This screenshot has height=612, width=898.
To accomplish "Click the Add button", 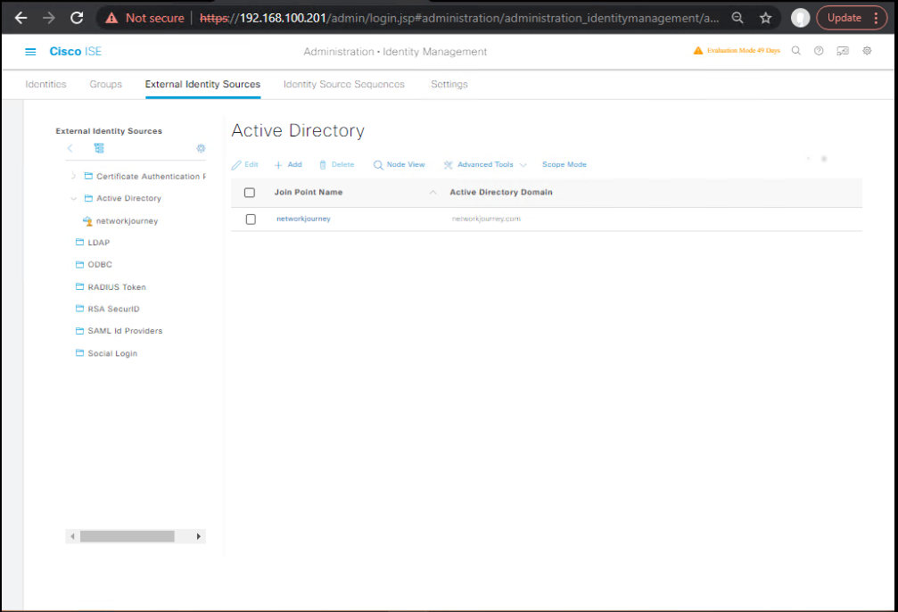I will 288,164.
